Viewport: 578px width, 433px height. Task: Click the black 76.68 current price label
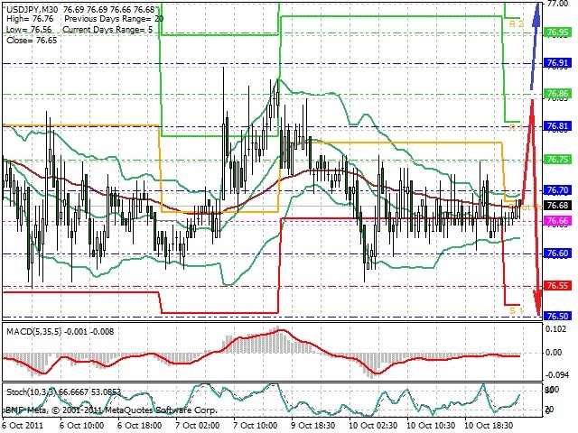(557, 205)
